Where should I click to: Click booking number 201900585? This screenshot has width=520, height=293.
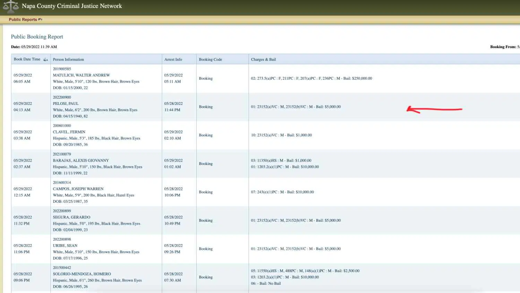click(x=62, y=69)
